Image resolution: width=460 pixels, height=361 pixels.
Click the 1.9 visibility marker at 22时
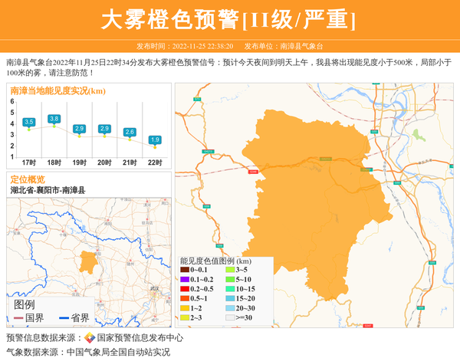(x=155, y=139)
